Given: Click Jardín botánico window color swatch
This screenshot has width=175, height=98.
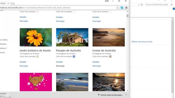Looking at the screenshot, I should [x=37, y=56].
